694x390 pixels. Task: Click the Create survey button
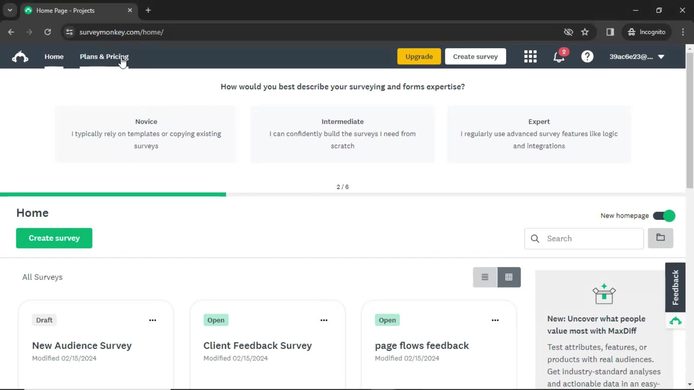point(475,56)
